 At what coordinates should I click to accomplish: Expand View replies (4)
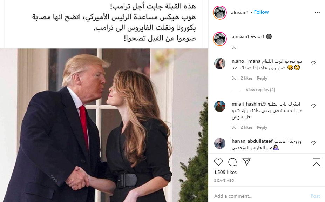pos(260,89)
